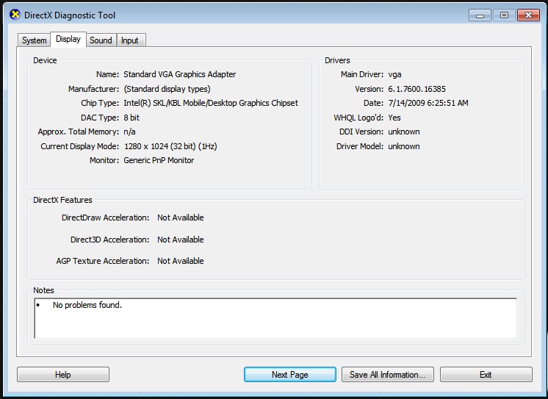The width and height of the screenshot is (548, 399).
Task: Switch to the System tab
Action: click(x=35, y=40)
